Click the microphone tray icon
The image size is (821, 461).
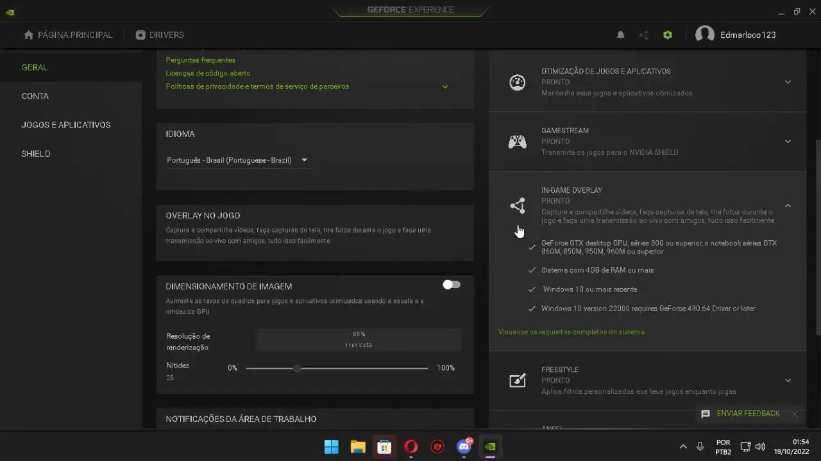coord(700,447)
